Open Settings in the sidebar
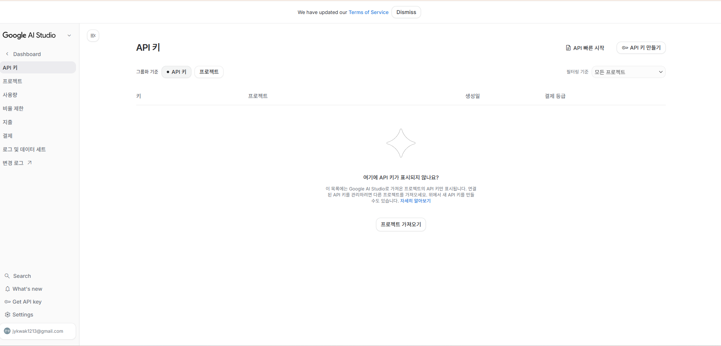721x346 pixels. 23,315
